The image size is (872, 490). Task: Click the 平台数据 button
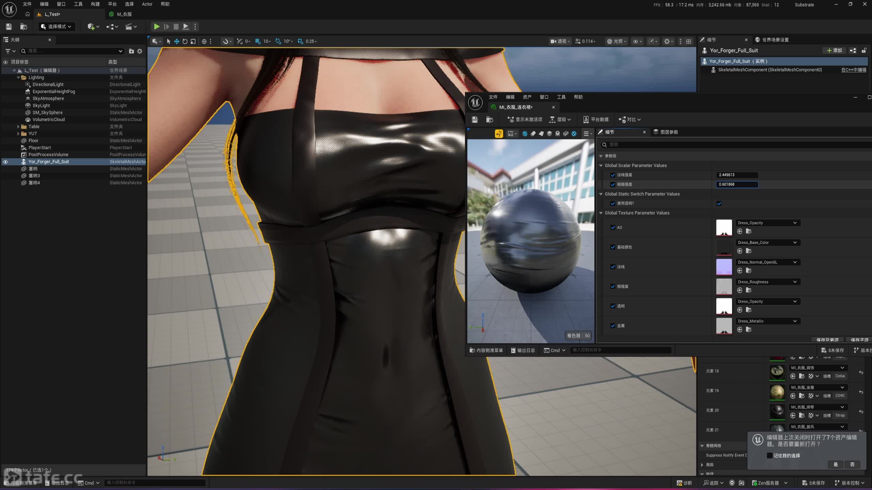[596, 119]
